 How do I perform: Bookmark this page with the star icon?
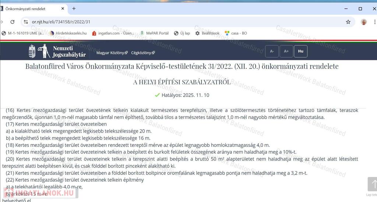pyautogui.click(x=348, y=22)
